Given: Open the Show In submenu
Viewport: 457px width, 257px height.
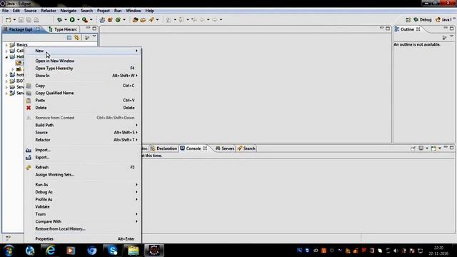Looking at the screenshot, I should click(83, 76).
